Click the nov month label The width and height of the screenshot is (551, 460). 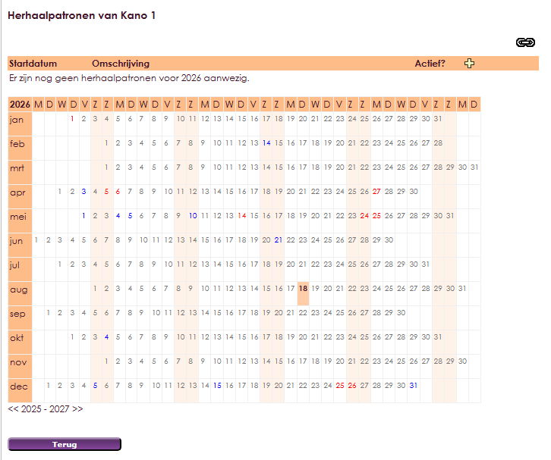pyautogui.click(x=18, y=362)
